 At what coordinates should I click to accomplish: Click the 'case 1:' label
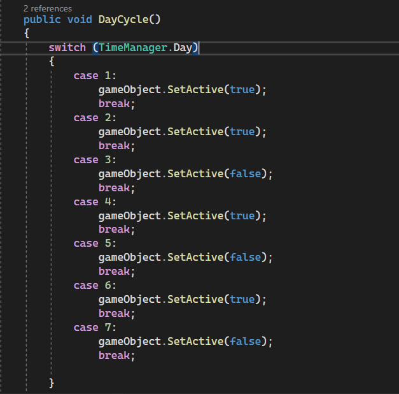click(x=95, y=76)
